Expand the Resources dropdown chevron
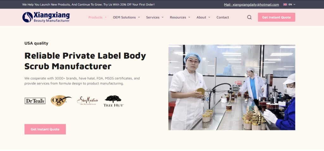Viewport: 324px width, 151px height. point(189,17)
